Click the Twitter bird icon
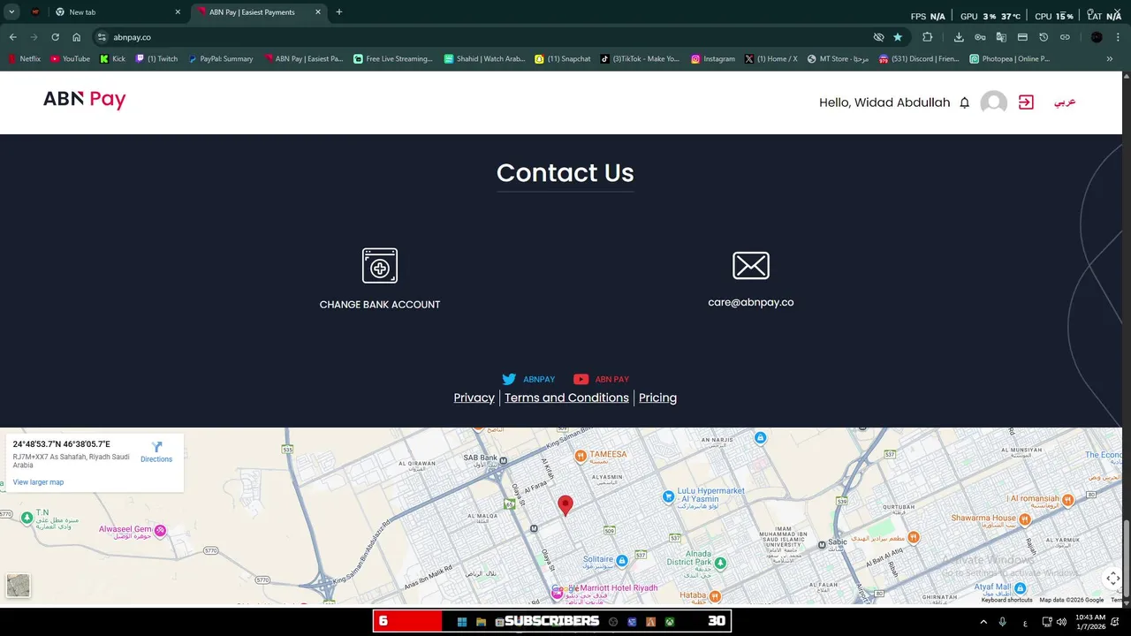Viewport: 1131px width, 636px height. click(x=509, y=379)
